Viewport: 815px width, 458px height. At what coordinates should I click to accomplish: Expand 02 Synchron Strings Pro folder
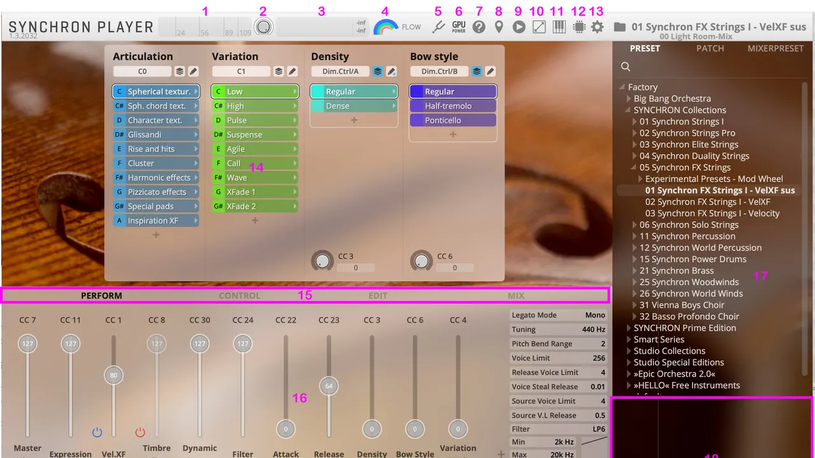635,133
